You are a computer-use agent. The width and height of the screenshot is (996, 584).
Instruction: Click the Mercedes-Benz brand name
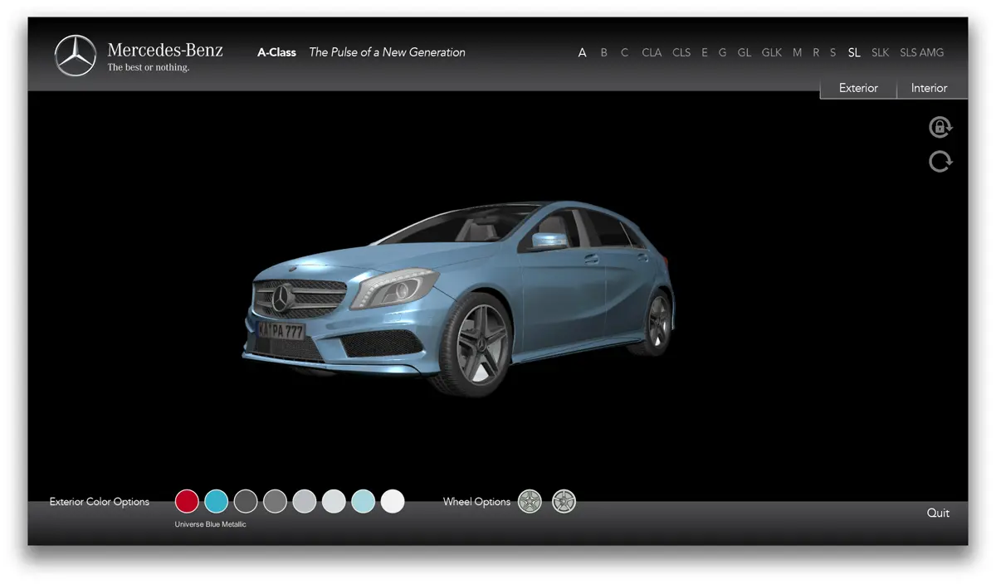(165, 50)
